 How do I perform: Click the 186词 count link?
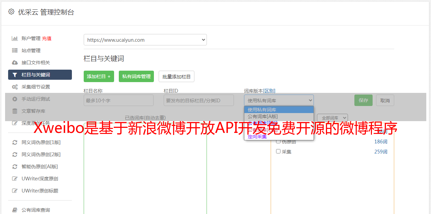(381, 142)
